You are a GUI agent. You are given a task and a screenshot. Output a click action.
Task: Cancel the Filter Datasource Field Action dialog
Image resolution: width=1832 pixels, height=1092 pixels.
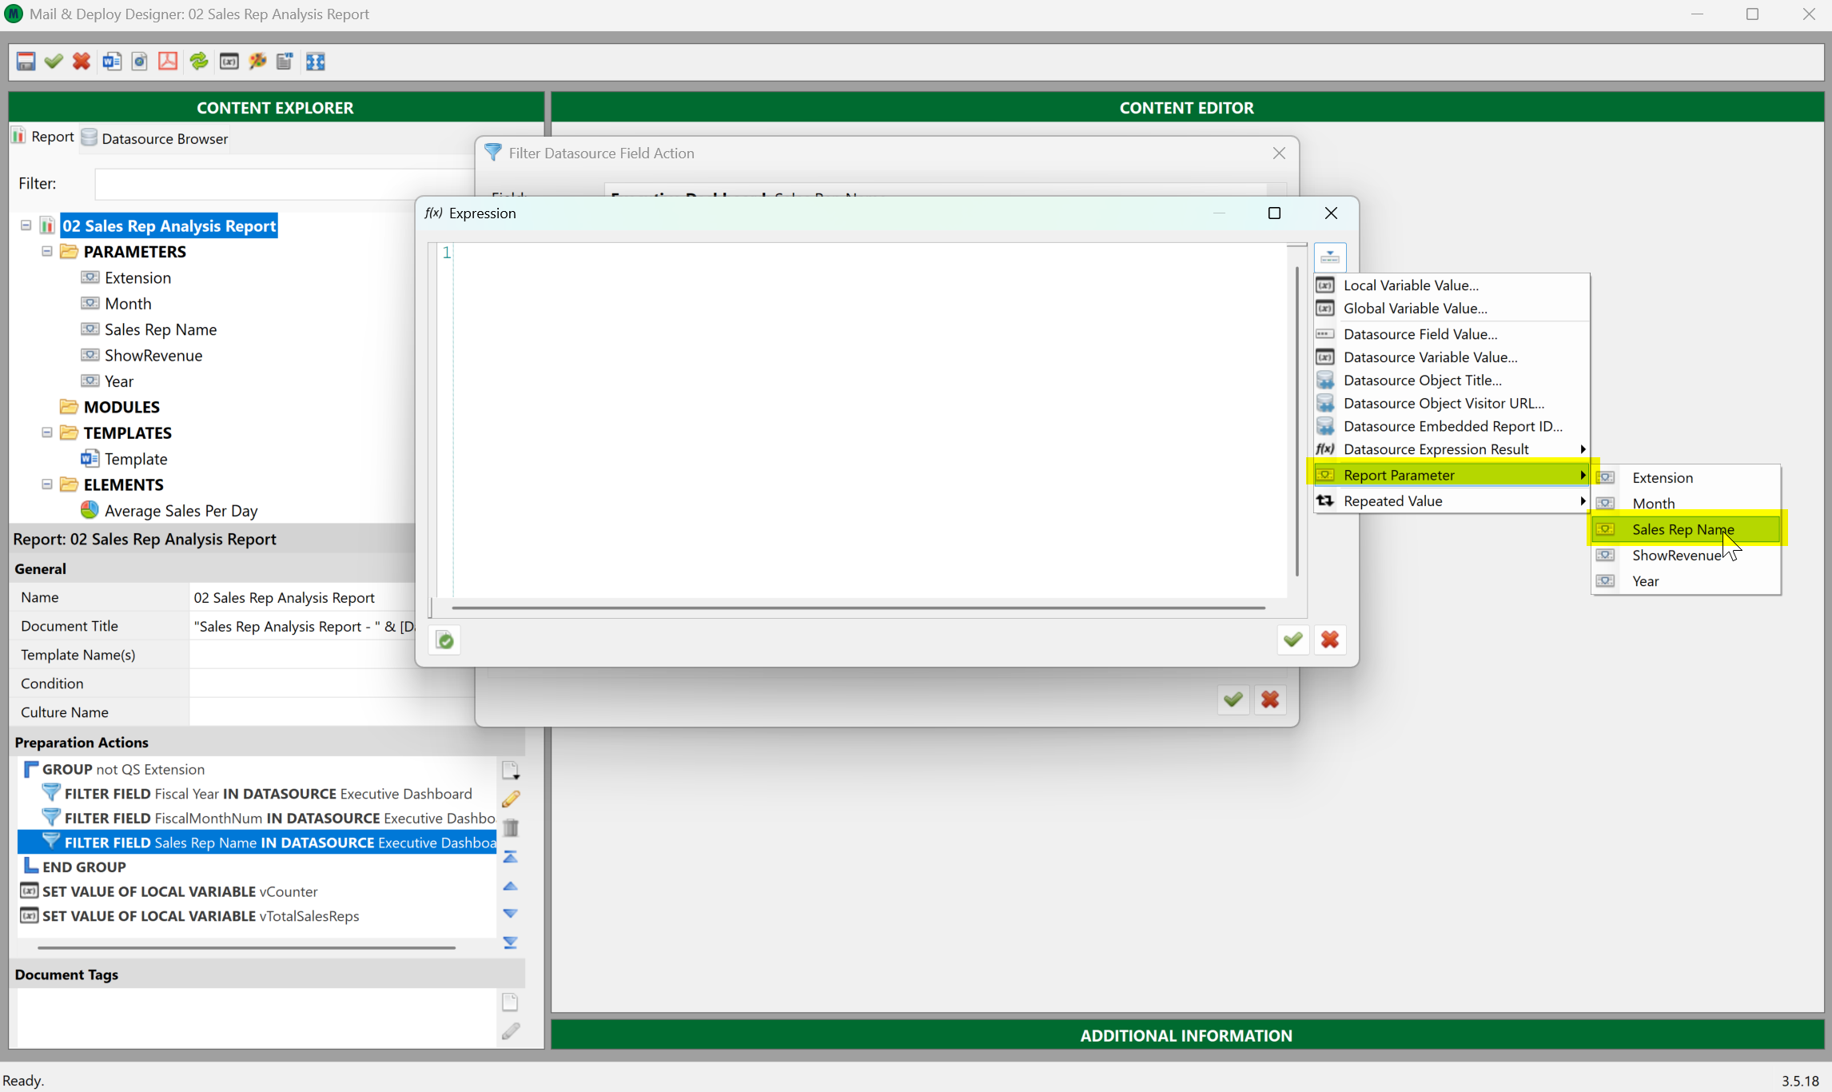point(1270,700)
